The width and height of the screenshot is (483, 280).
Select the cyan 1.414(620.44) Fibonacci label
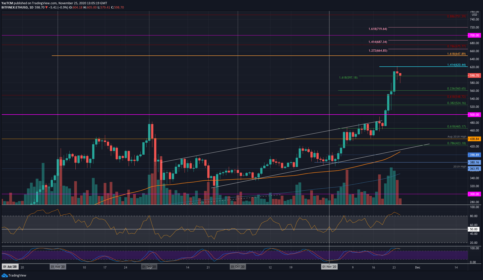point(456,65)
